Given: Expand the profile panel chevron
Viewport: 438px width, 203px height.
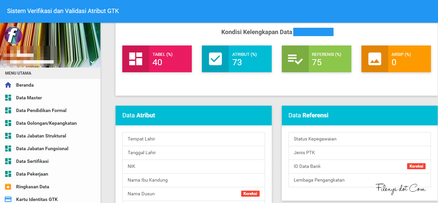Looking at the screenshot, I should click(92, 62).
